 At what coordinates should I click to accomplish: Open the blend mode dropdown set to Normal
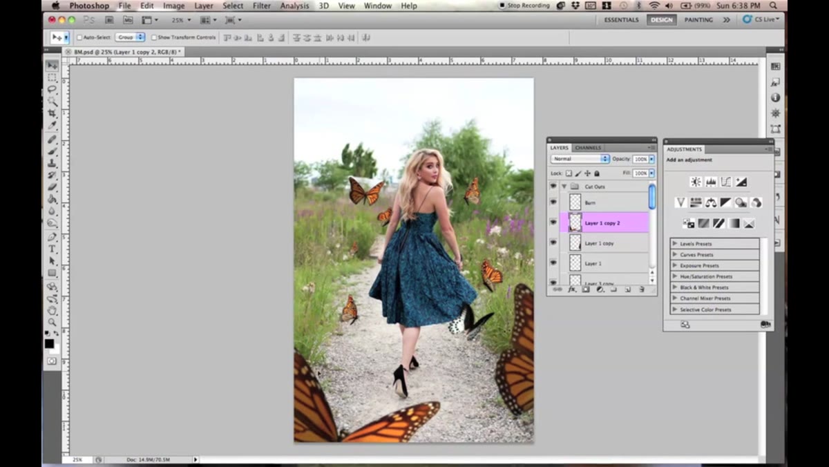pos(580,159)
